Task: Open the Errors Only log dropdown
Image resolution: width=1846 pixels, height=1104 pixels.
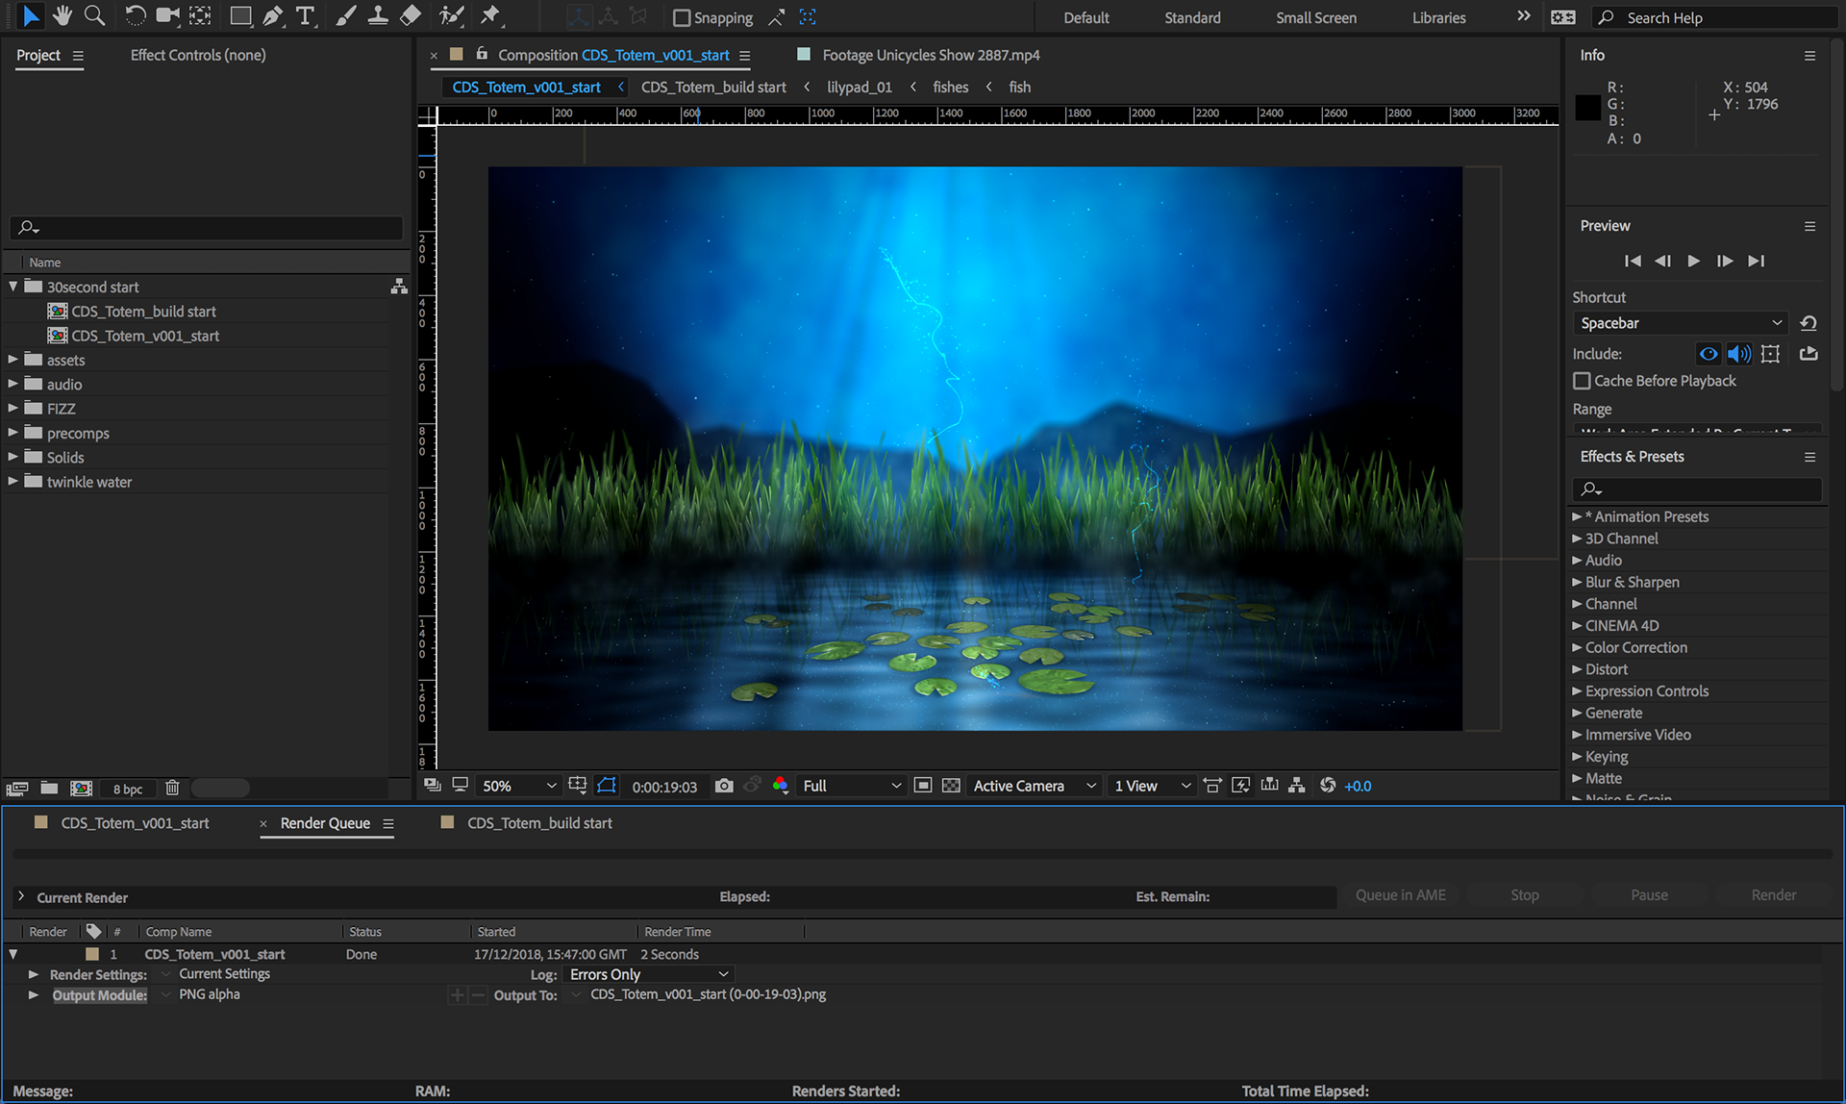Action: tap(649, 974)
